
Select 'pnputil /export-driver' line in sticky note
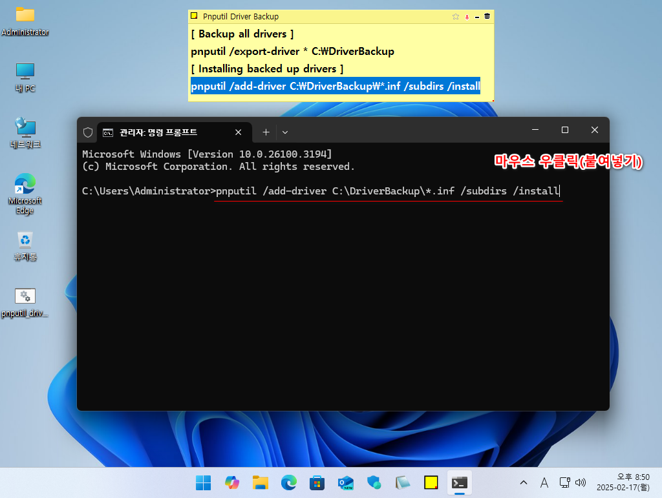coord(293,52)
